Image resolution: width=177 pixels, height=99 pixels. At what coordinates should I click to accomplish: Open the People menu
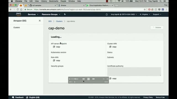click(x=63, y=1)
